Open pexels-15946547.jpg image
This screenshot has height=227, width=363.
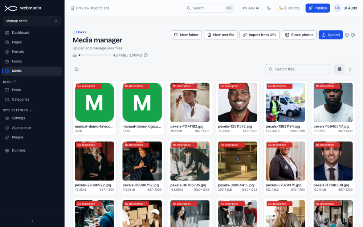(x=333, y=102)
